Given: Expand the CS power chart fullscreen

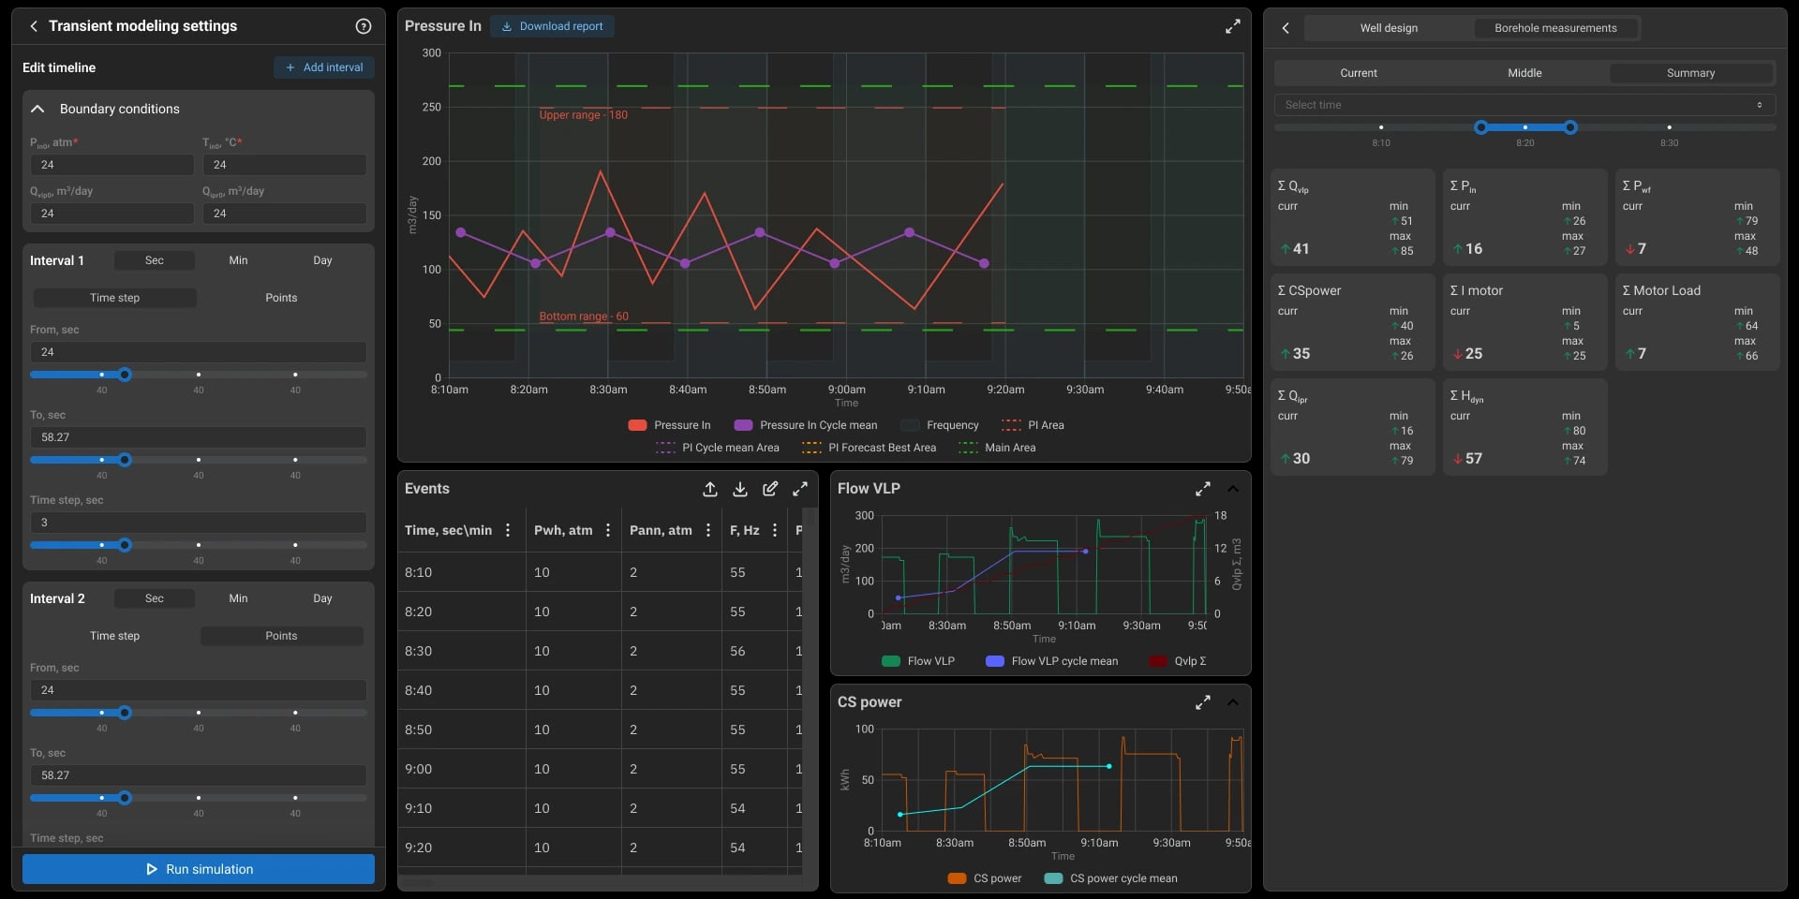Looking at the screenshot, I should (x=1203, y=702).
